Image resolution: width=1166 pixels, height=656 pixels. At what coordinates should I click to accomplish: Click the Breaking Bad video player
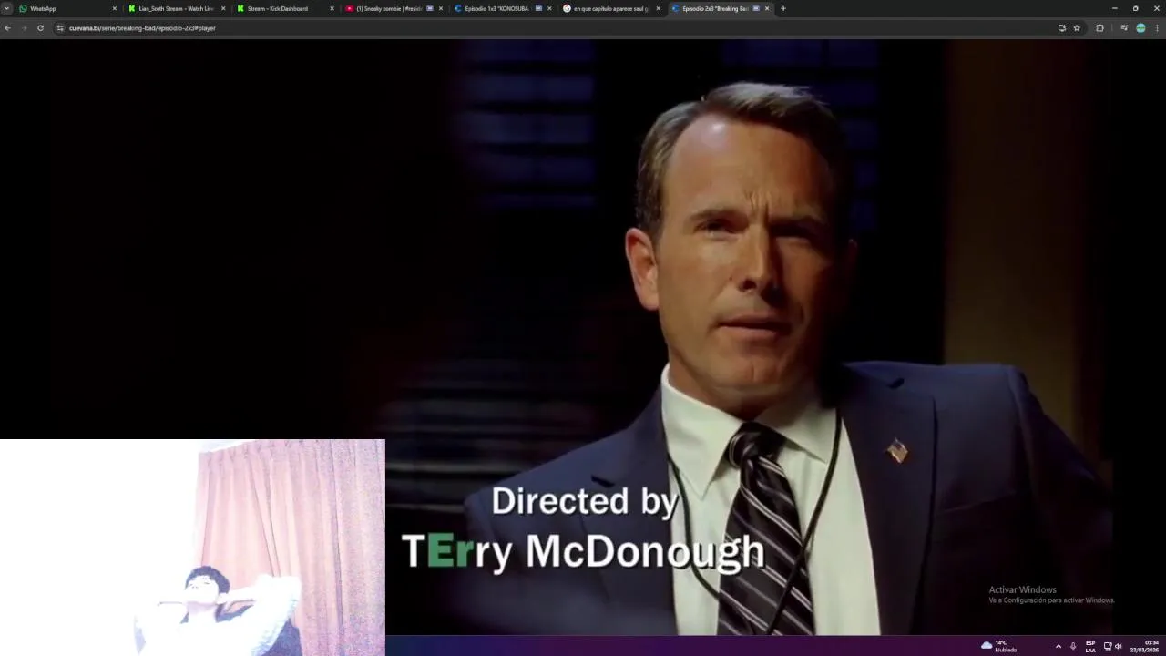[x=583, y=337]
